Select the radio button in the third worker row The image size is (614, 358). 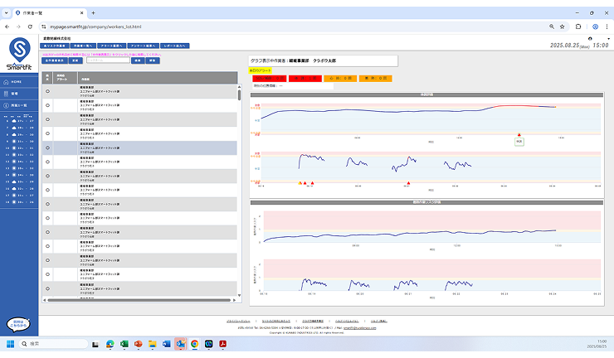coord(47,119)
